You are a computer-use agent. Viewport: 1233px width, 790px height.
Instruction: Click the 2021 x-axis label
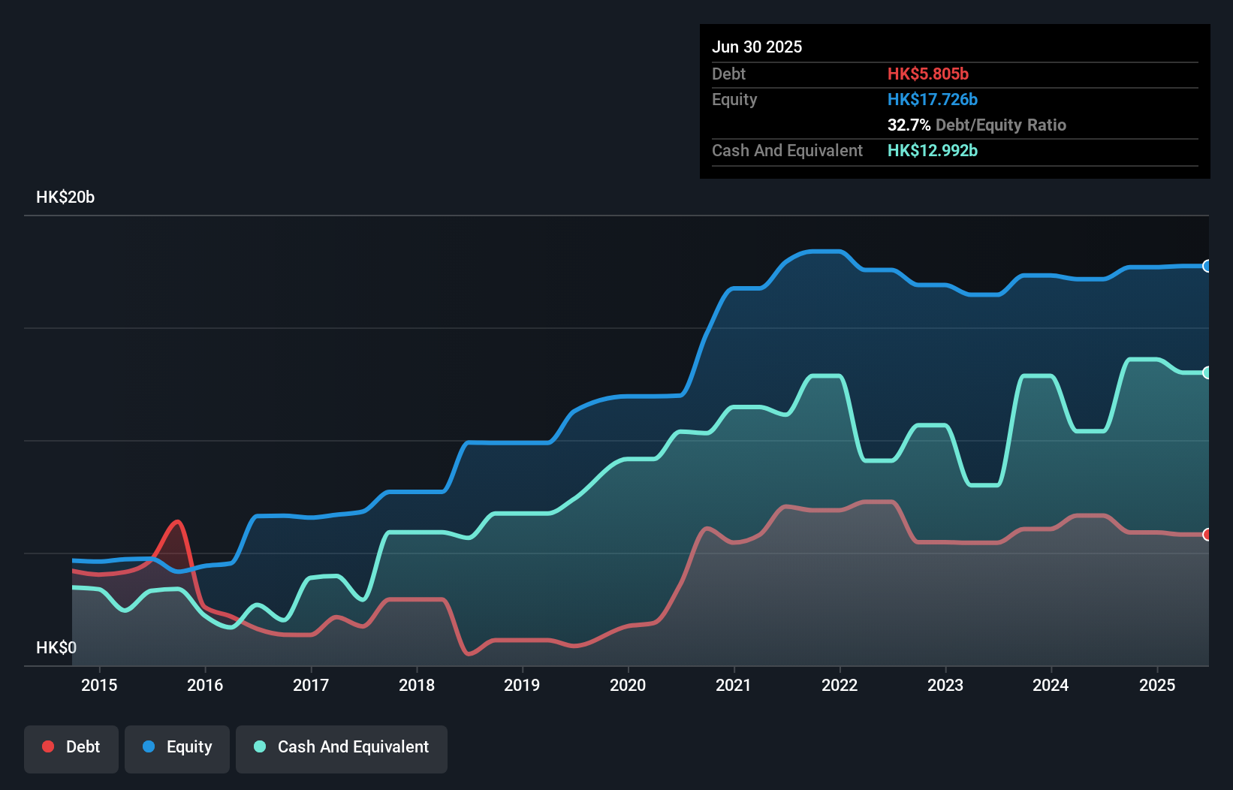coord(734,685)
